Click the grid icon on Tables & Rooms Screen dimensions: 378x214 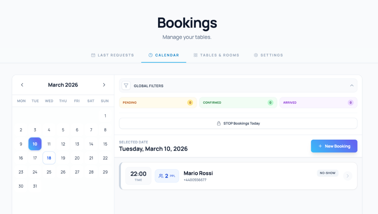tap(195, 55)
